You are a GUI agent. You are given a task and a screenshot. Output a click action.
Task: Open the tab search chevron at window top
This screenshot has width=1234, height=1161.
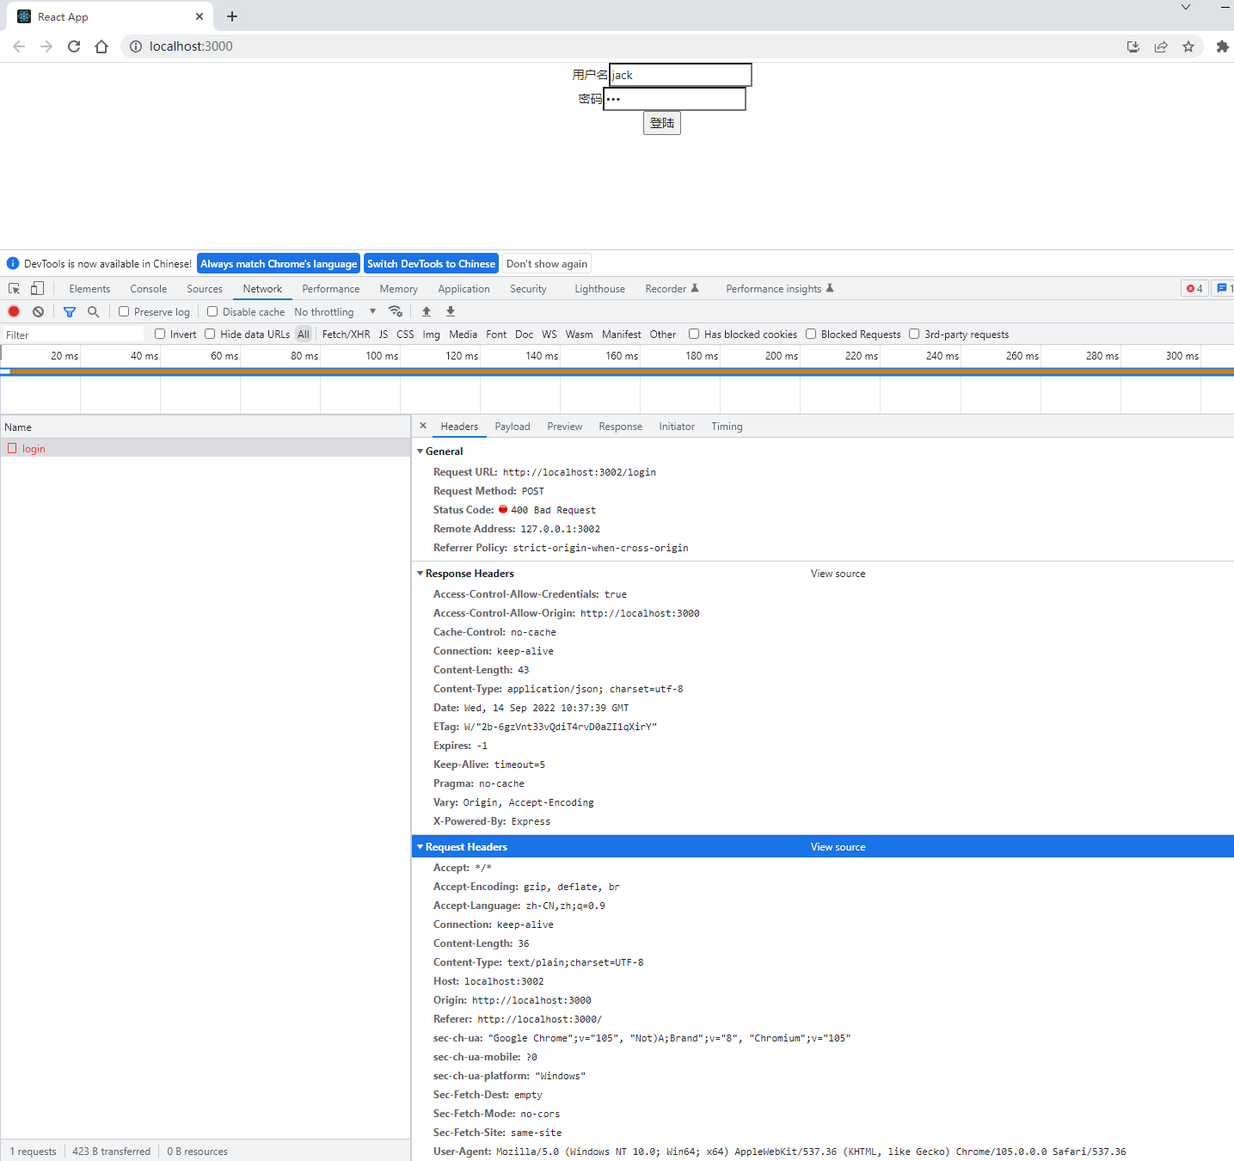(1185, 7)
